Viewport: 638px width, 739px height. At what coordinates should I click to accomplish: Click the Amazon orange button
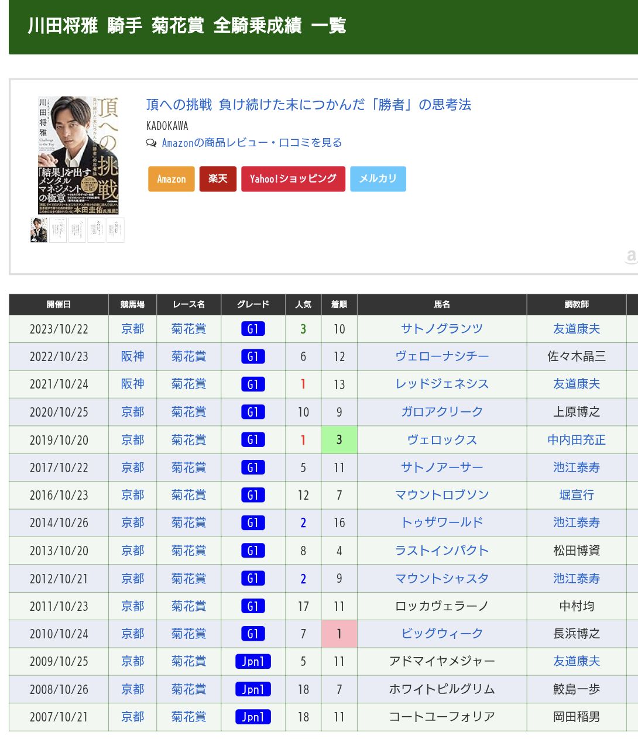(171, 179)
